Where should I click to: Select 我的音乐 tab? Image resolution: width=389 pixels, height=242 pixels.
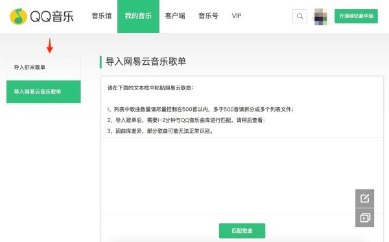pyautogui.click(x=138, y=16)
